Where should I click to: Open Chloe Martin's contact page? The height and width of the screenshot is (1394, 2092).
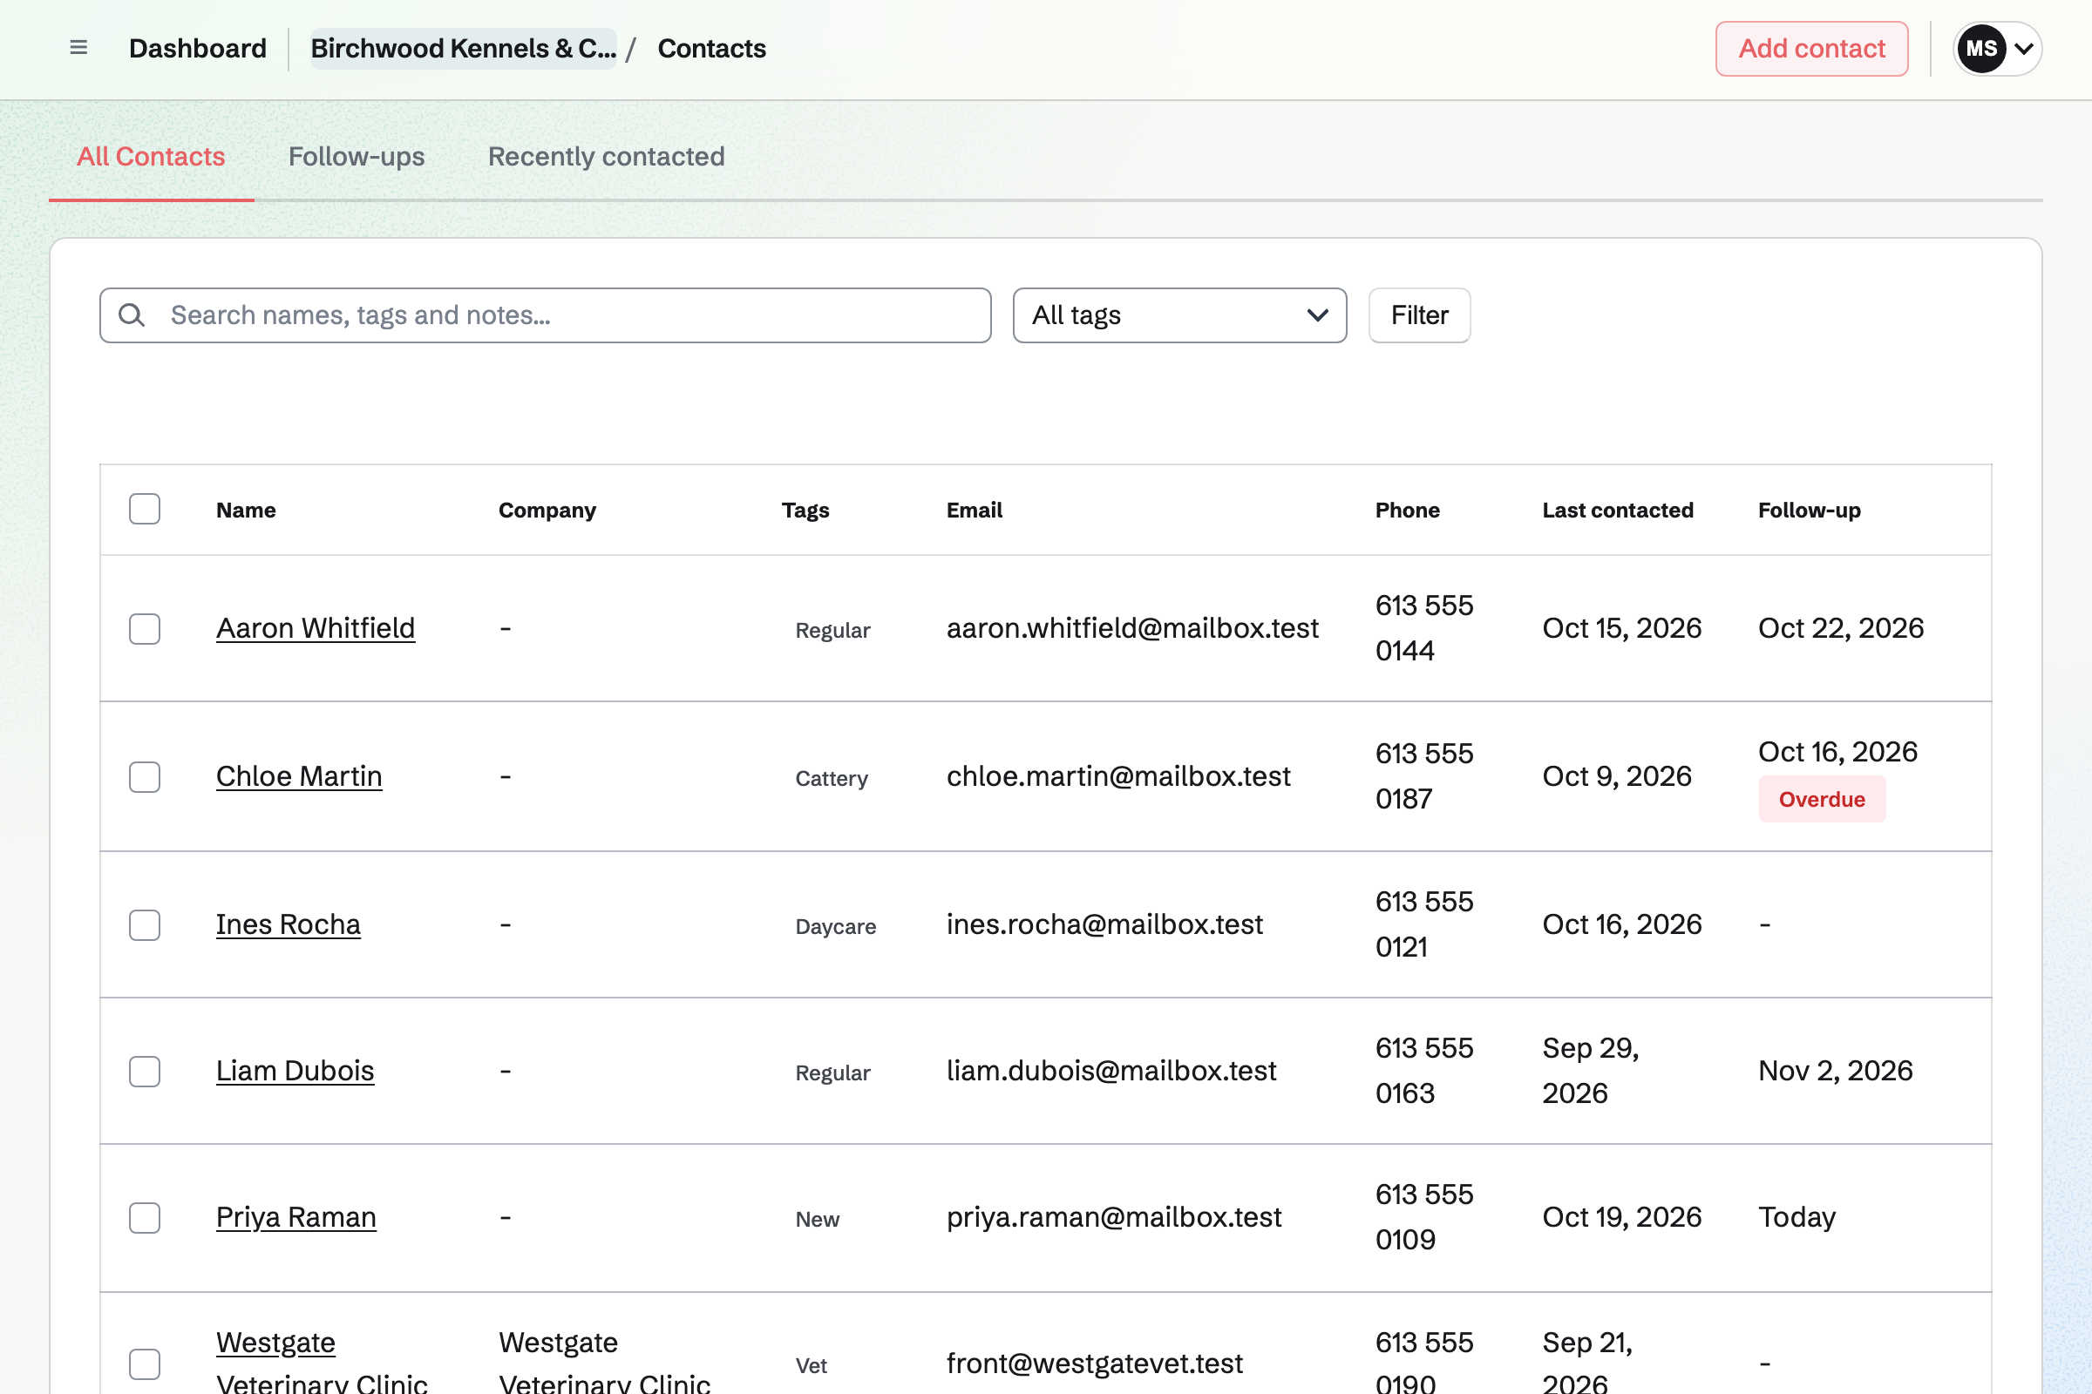click(x=299, y=776)
